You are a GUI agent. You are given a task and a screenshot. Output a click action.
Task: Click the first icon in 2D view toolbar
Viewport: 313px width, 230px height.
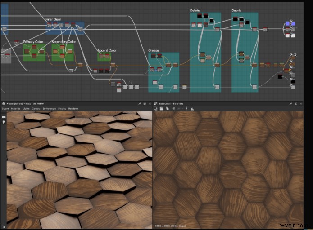(x=156, y=108)
